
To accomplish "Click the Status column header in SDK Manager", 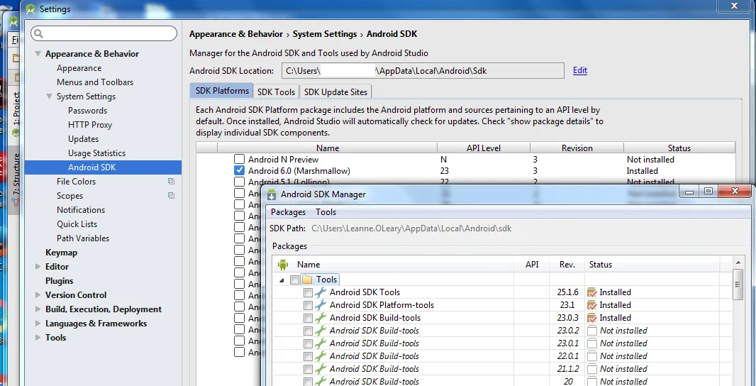I will pos(651,265).
